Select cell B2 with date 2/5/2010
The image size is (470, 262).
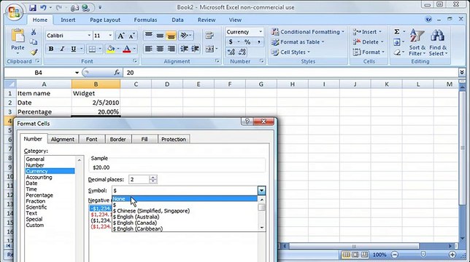click(x=96, y=103)
